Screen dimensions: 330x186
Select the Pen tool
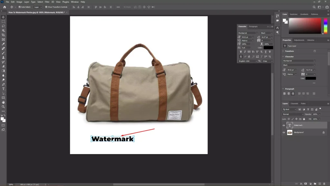coord(3,84)
